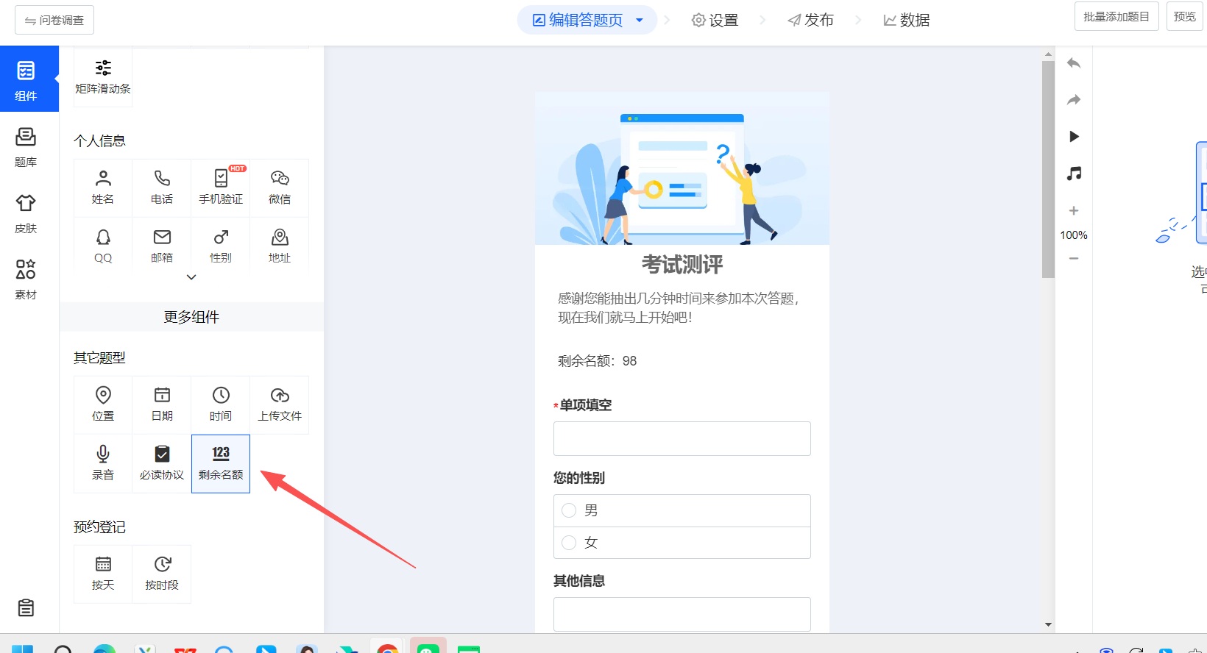The image size is (1207, 653).
Task: Click the 单项填空 text input field
Action: (682, 438)
